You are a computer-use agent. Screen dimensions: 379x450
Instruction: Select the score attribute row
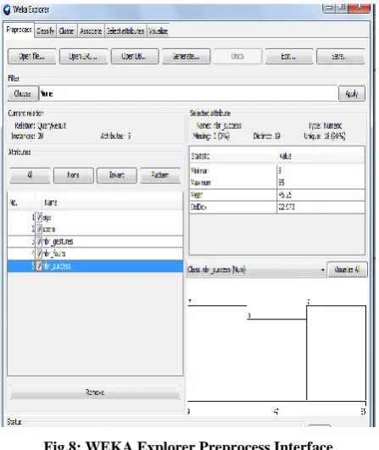click(95, 230)
